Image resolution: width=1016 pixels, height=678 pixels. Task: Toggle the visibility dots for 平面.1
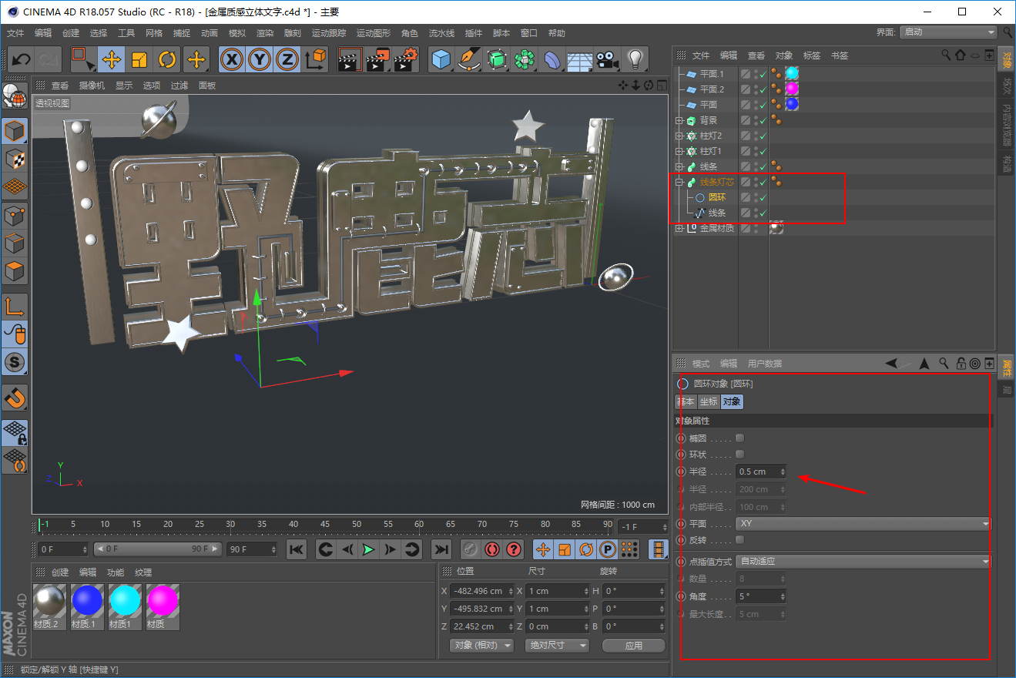756,74
